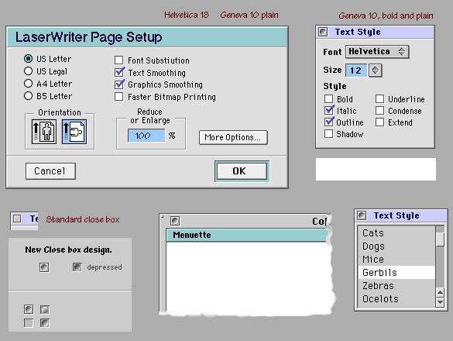Click the standard close box beside Te
453x341 pixels.
(x=17, y=219)
